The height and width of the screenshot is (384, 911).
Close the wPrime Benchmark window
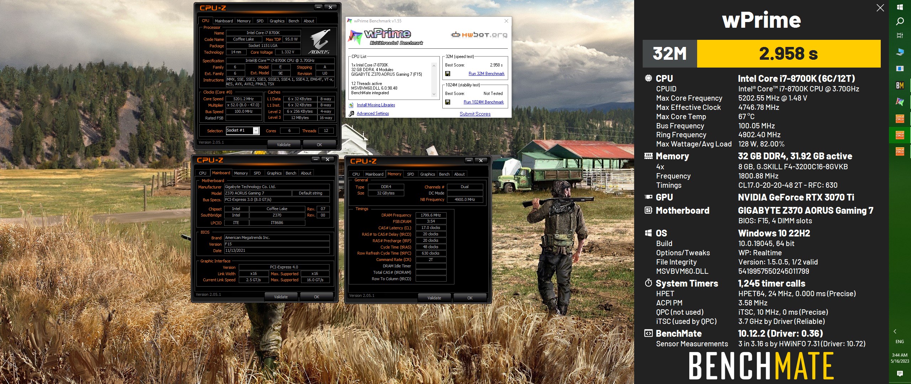click(x=506, y=21)
